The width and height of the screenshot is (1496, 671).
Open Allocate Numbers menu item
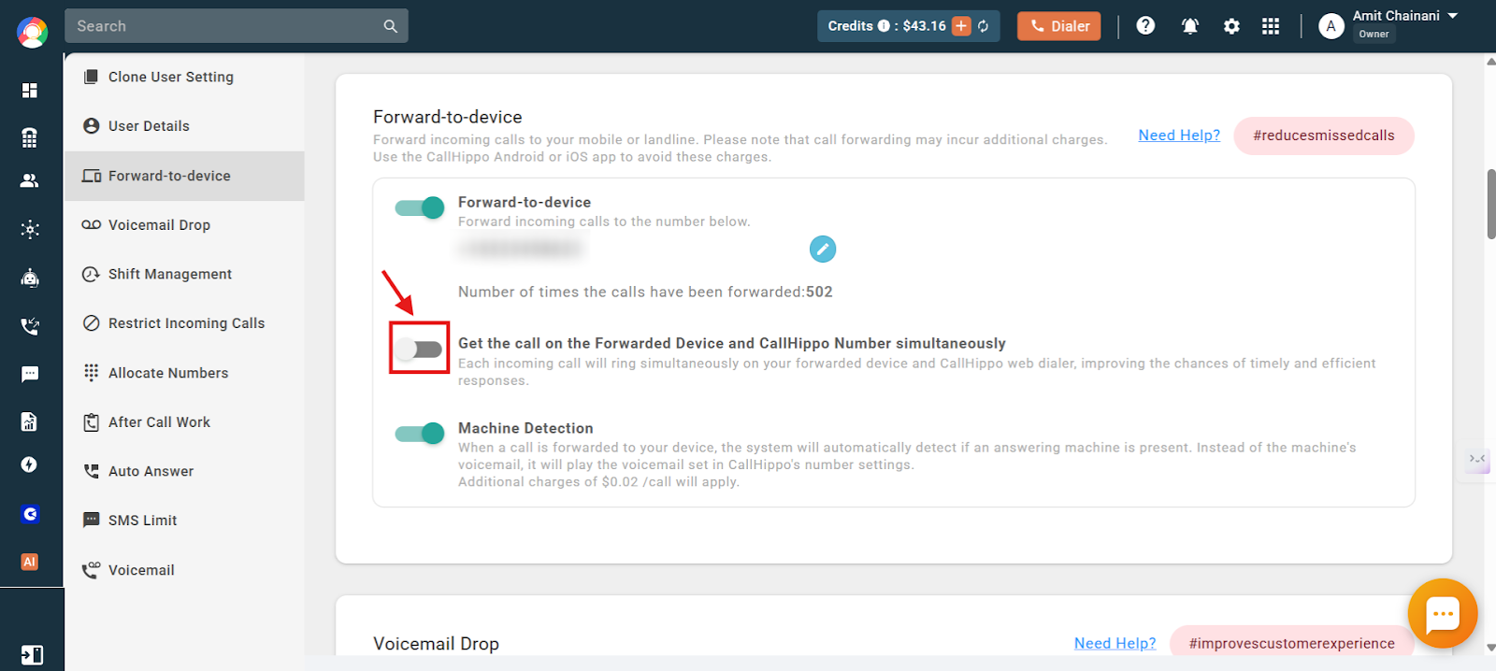pyautogui.click(x=184, y=373)
